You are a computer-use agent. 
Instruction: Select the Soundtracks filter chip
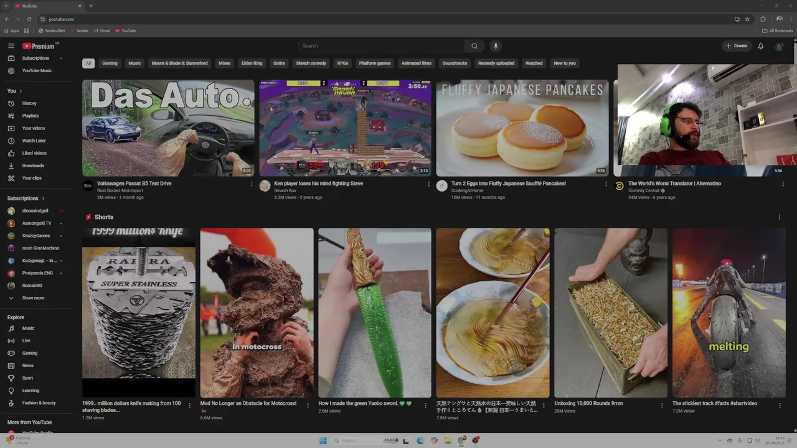[x=455, y=63]
